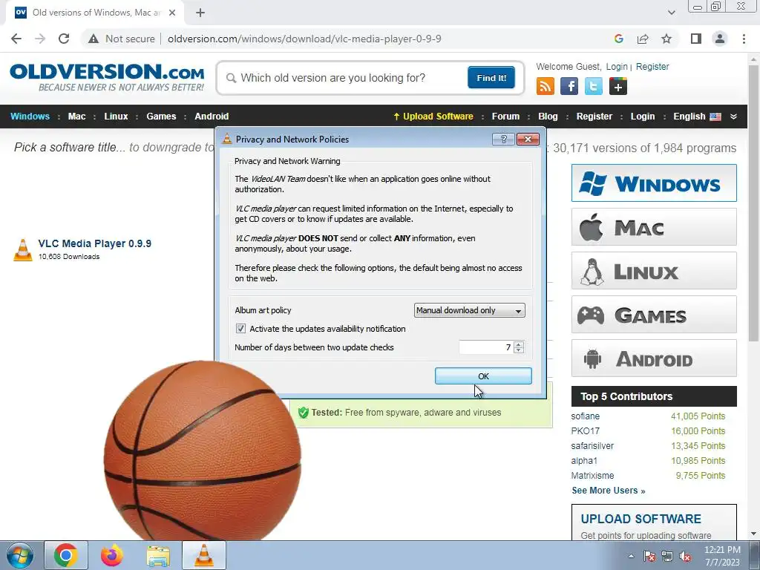The width and height of the screenshot is (760, 570).
Task: Click the dialog help question mark button
Action: pos(503,139)
